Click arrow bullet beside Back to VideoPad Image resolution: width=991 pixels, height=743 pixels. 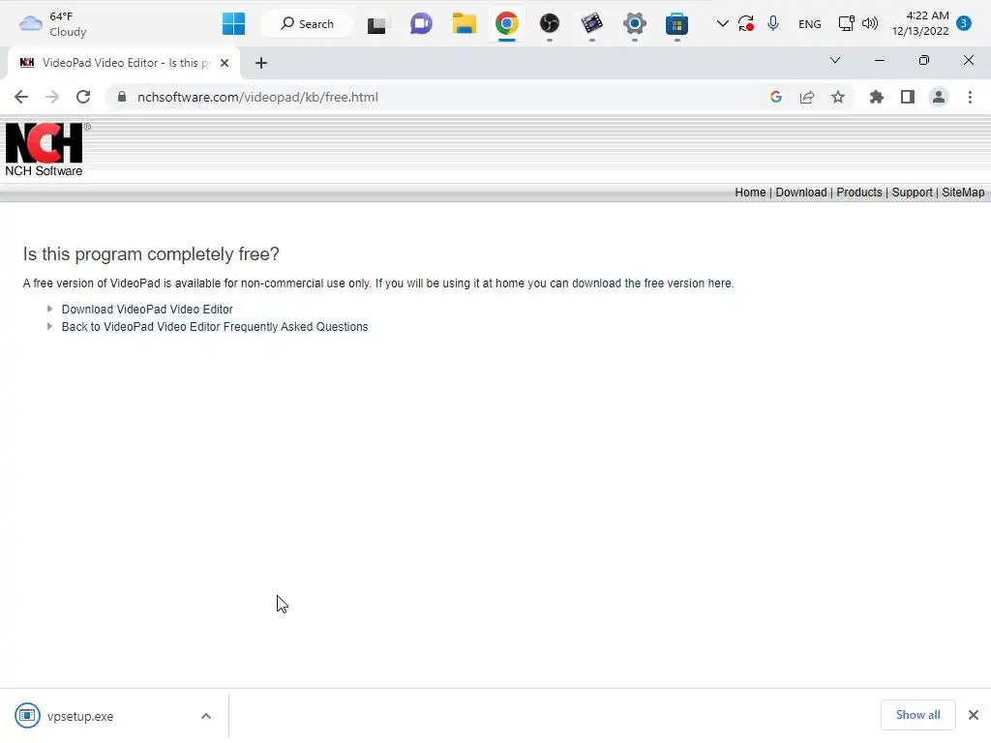49,327
